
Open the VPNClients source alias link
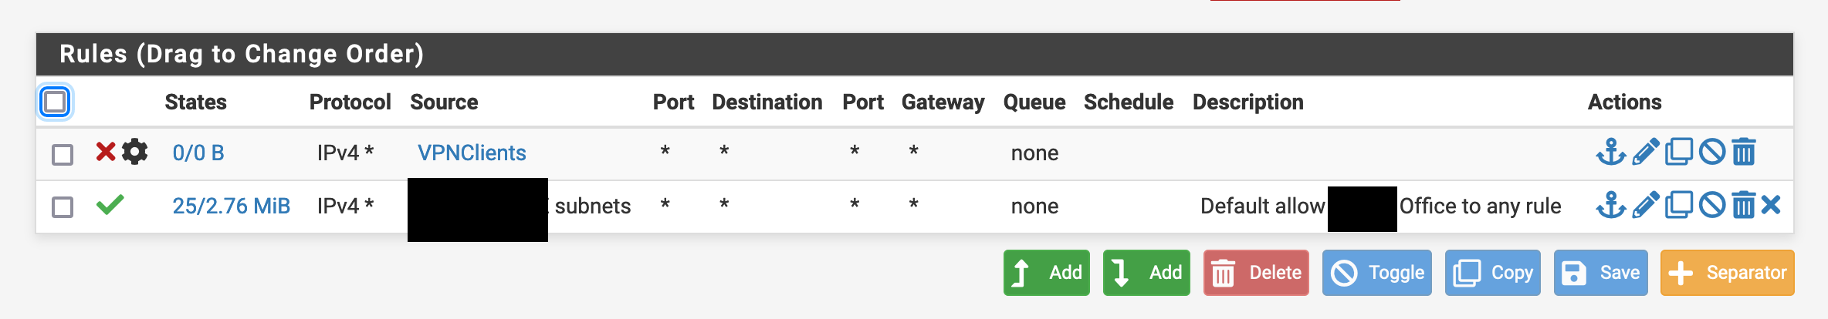point(472,153)
